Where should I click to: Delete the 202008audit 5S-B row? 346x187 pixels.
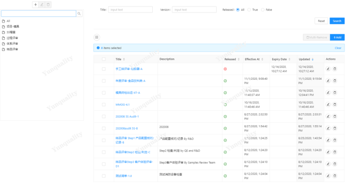(x=335, y=128)
